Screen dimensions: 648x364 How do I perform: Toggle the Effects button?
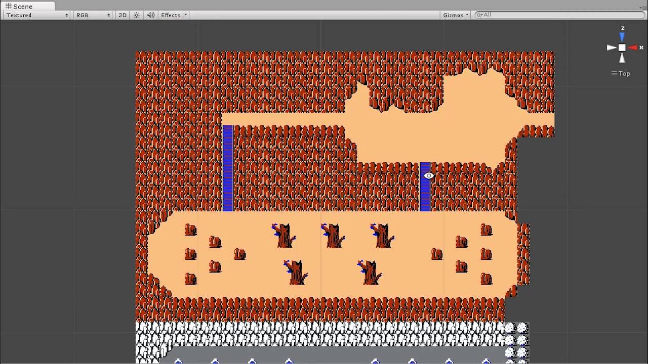click(171, 15)
